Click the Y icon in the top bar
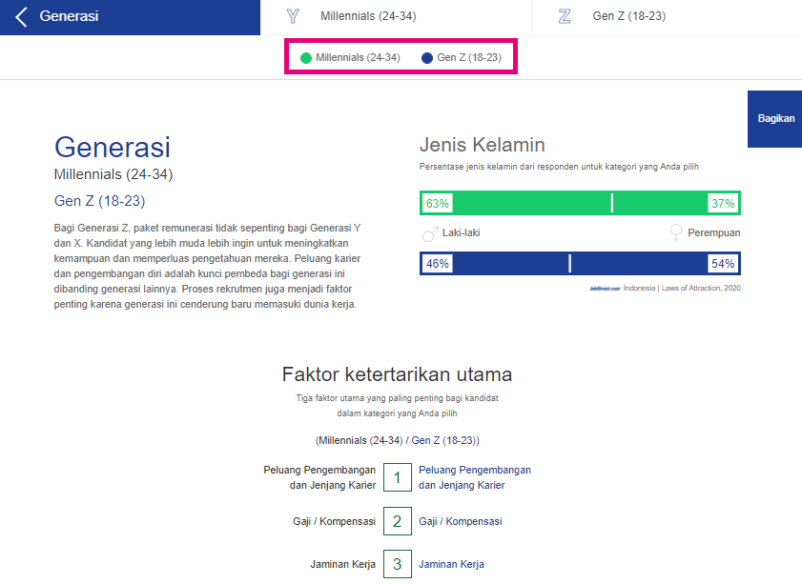The width and height of the screenshot is (802, 584). coord(293,16)
